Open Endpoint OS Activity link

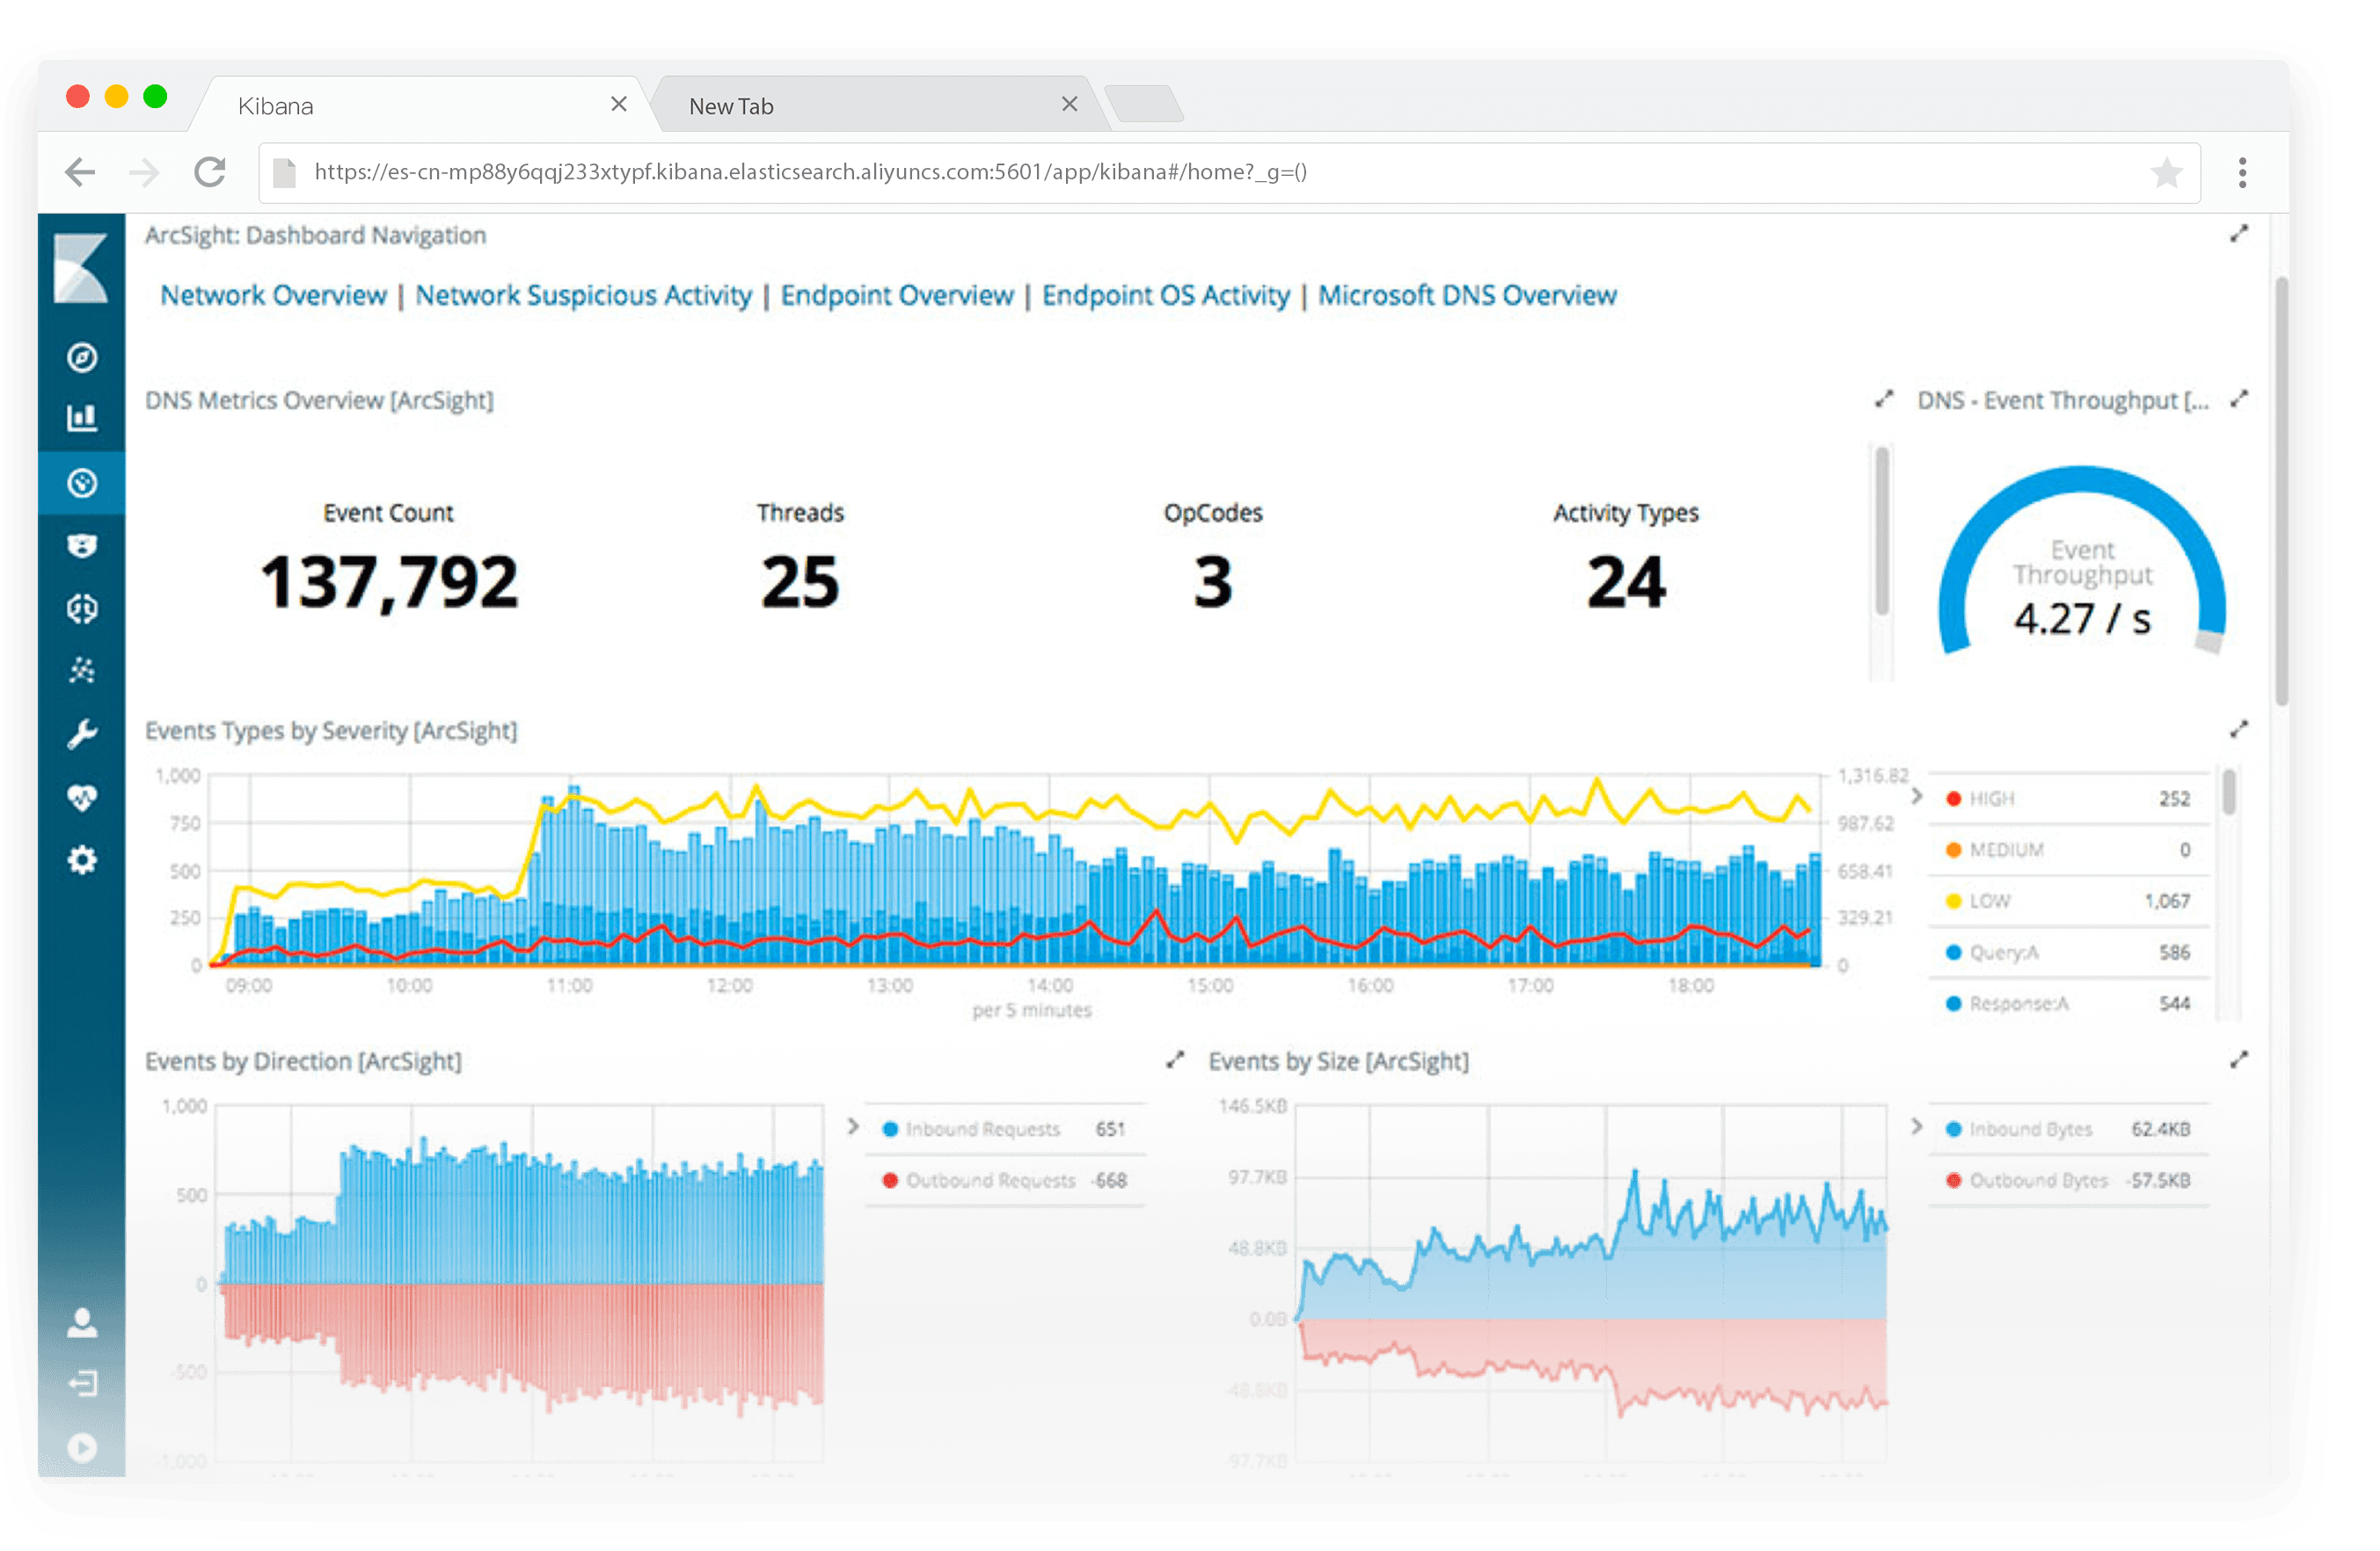[x=1166, y=295]
